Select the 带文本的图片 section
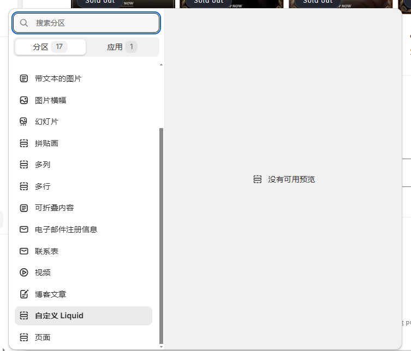This screenshot has height=351, width=411. click(x=84, y=78)
